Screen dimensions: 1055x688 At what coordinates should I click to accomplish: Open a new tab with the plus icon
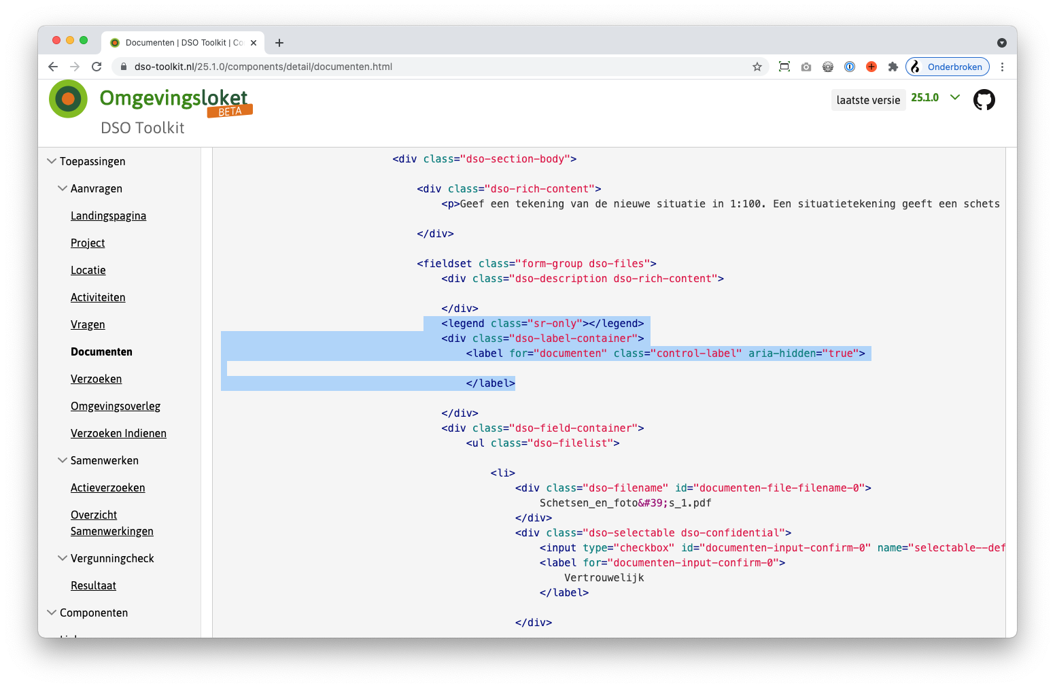279,43
